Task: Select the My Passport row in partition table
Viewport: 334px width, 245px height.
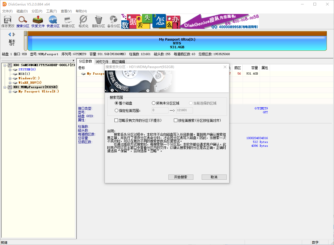Action: pyautogui.click(x=173, y=74)
